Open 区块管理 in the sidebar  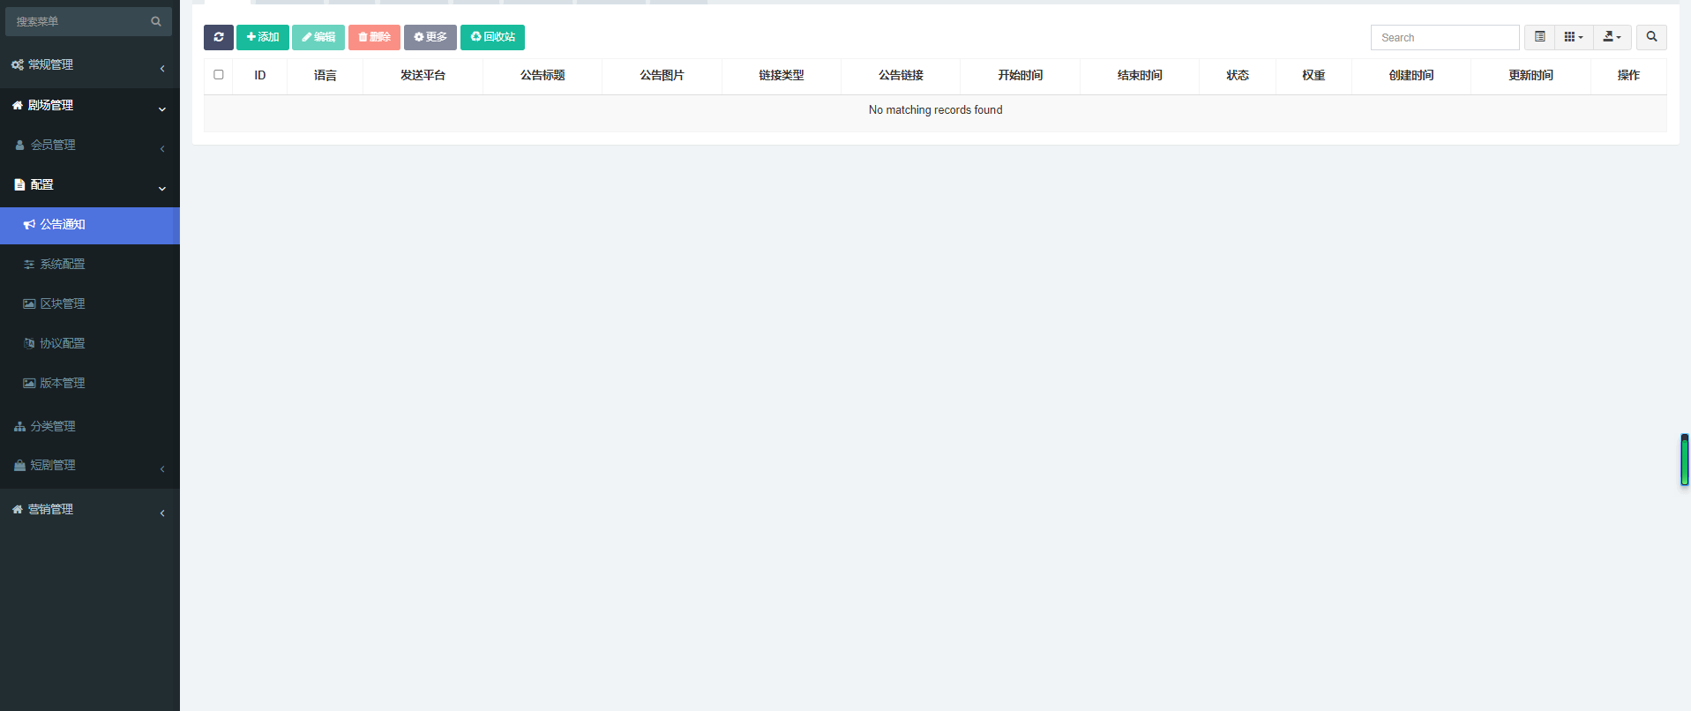pyautogui.click(x=62, y=303)
